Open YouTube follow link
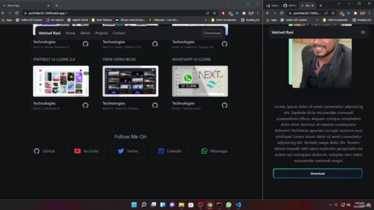Viewport: 374px width, 210px height. coord(86,151)
